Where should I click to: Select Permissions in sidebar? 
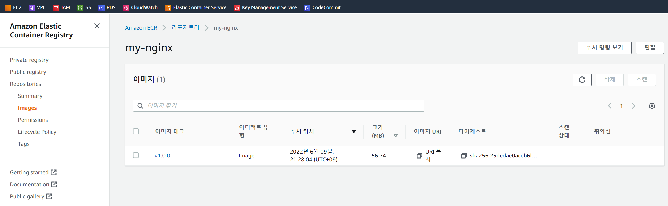click(x=33, y=120)
